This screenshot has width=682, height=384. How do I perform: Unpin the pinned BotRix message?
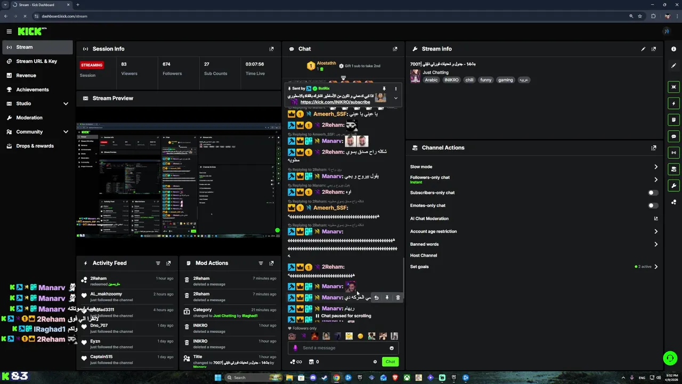[384, 89]
